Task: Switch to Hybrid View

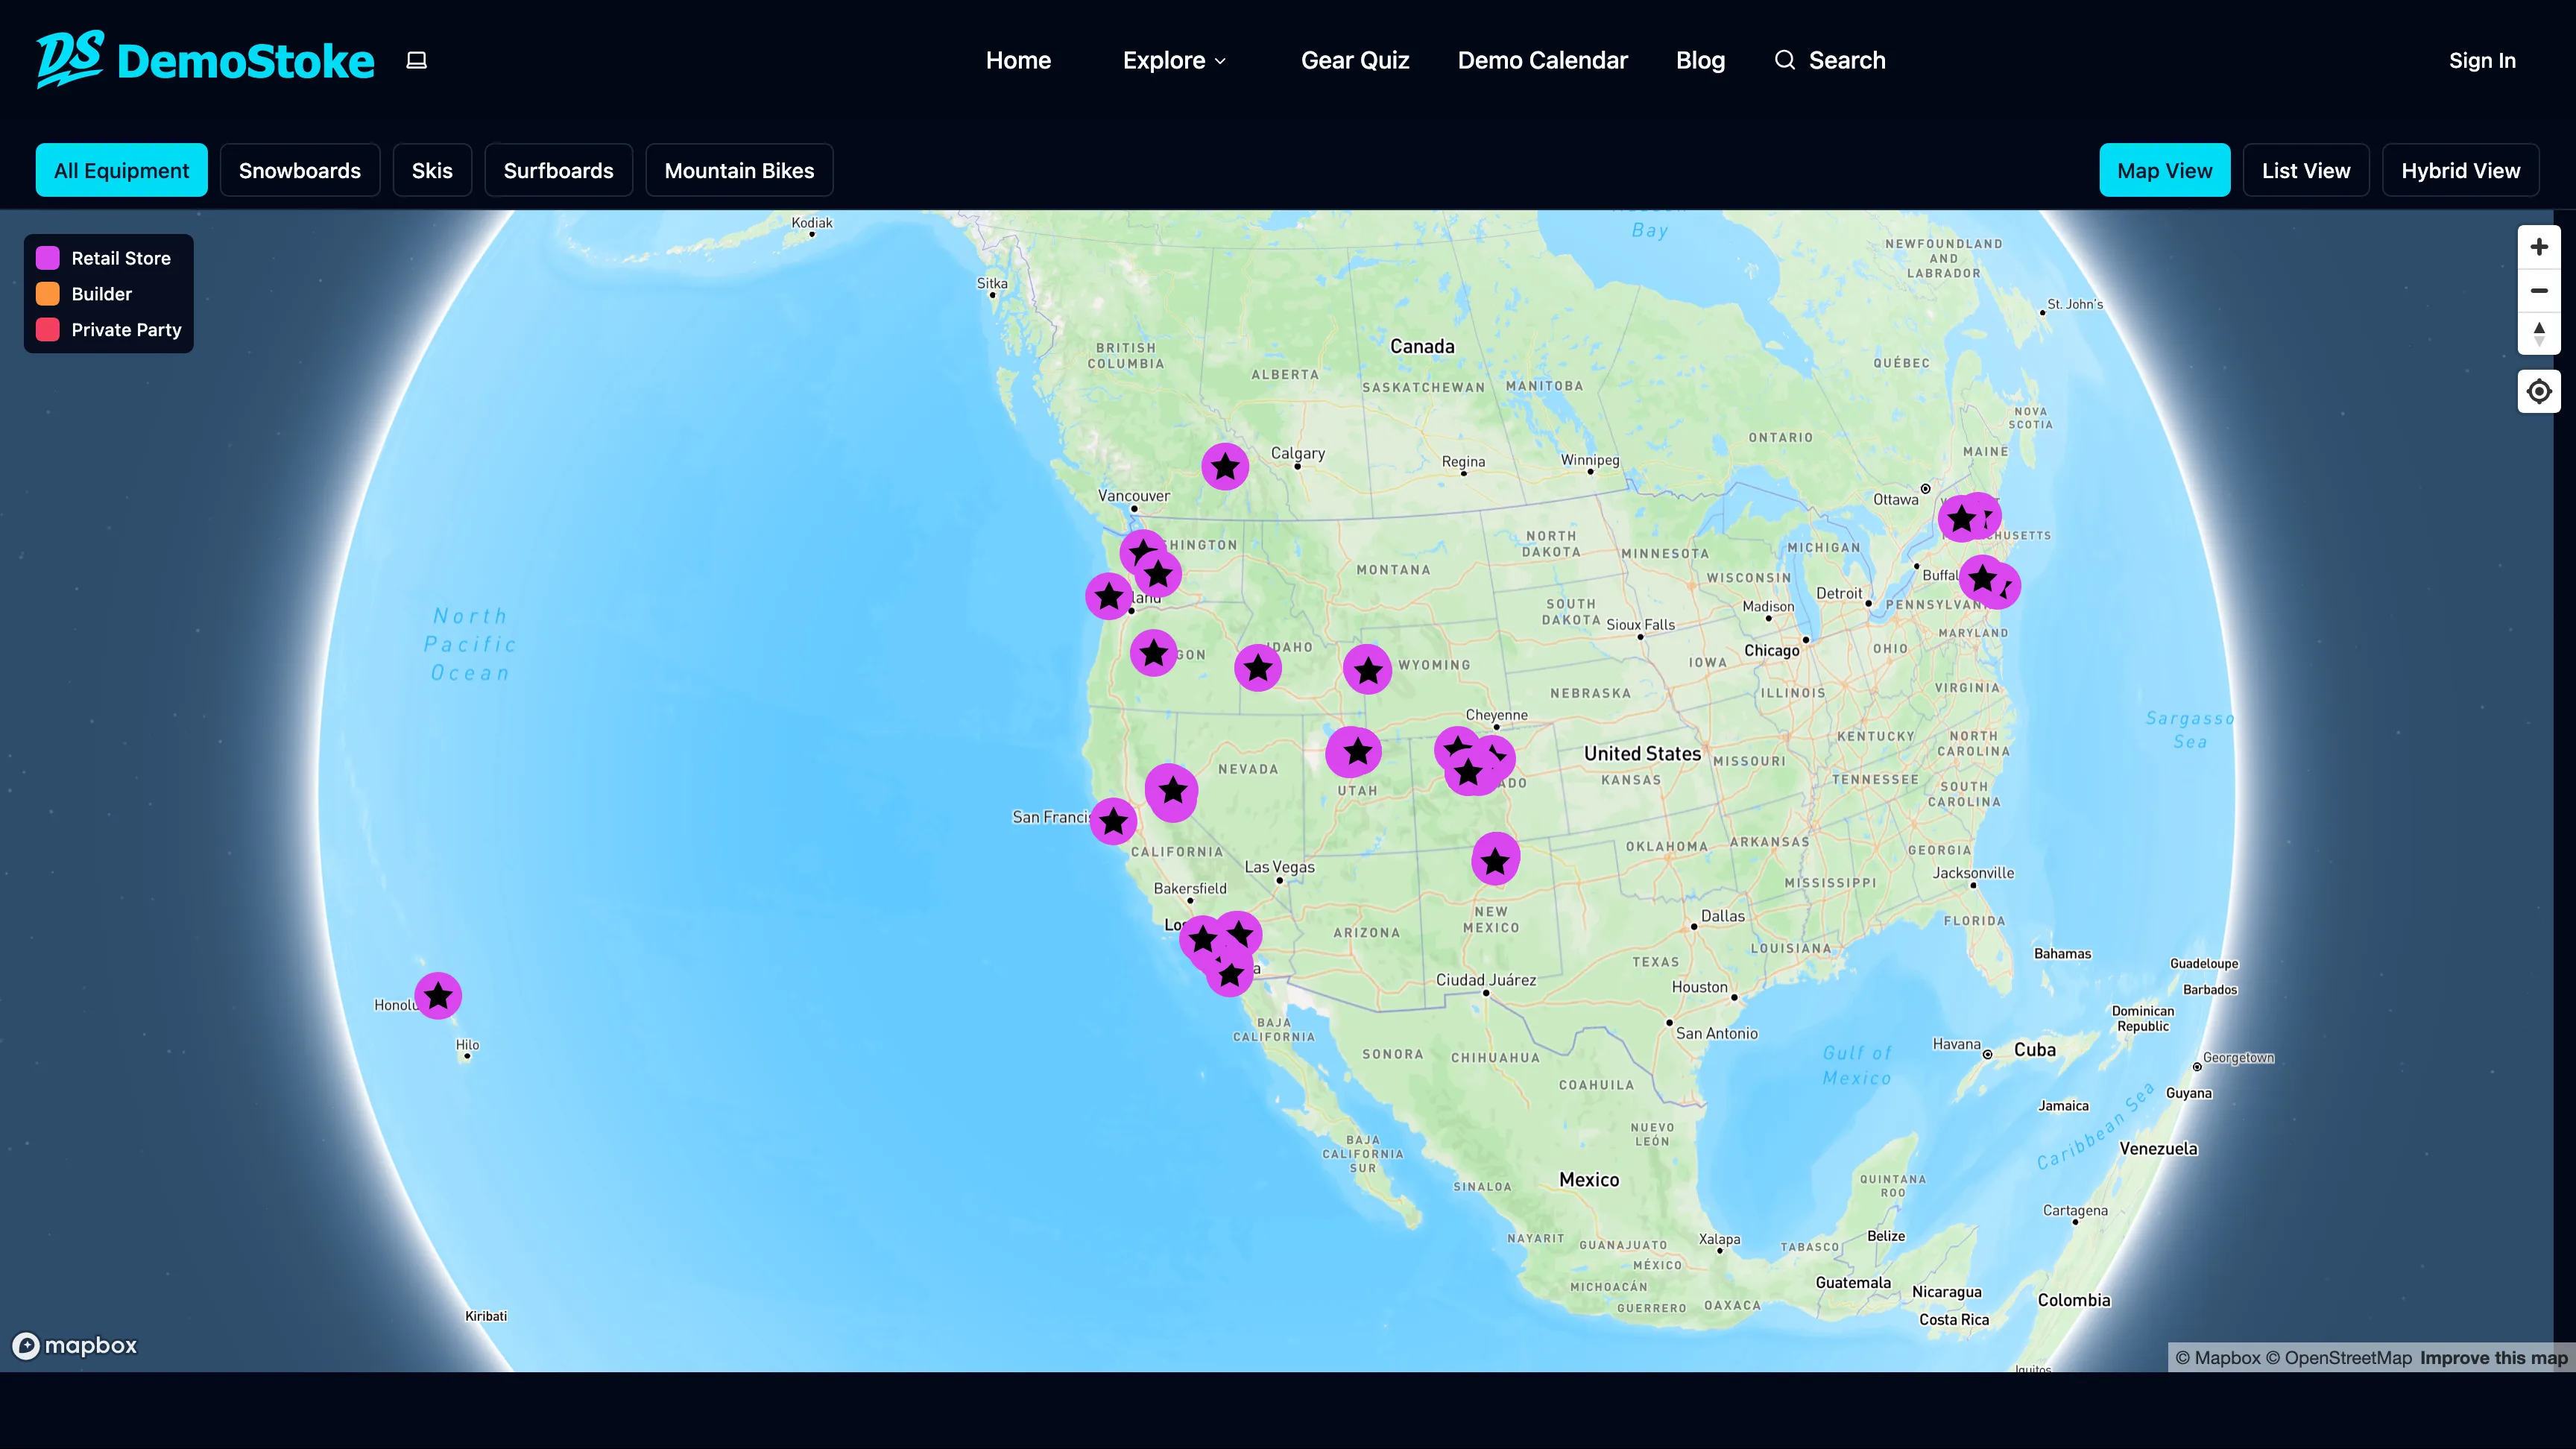Action: pos(2460,171)
